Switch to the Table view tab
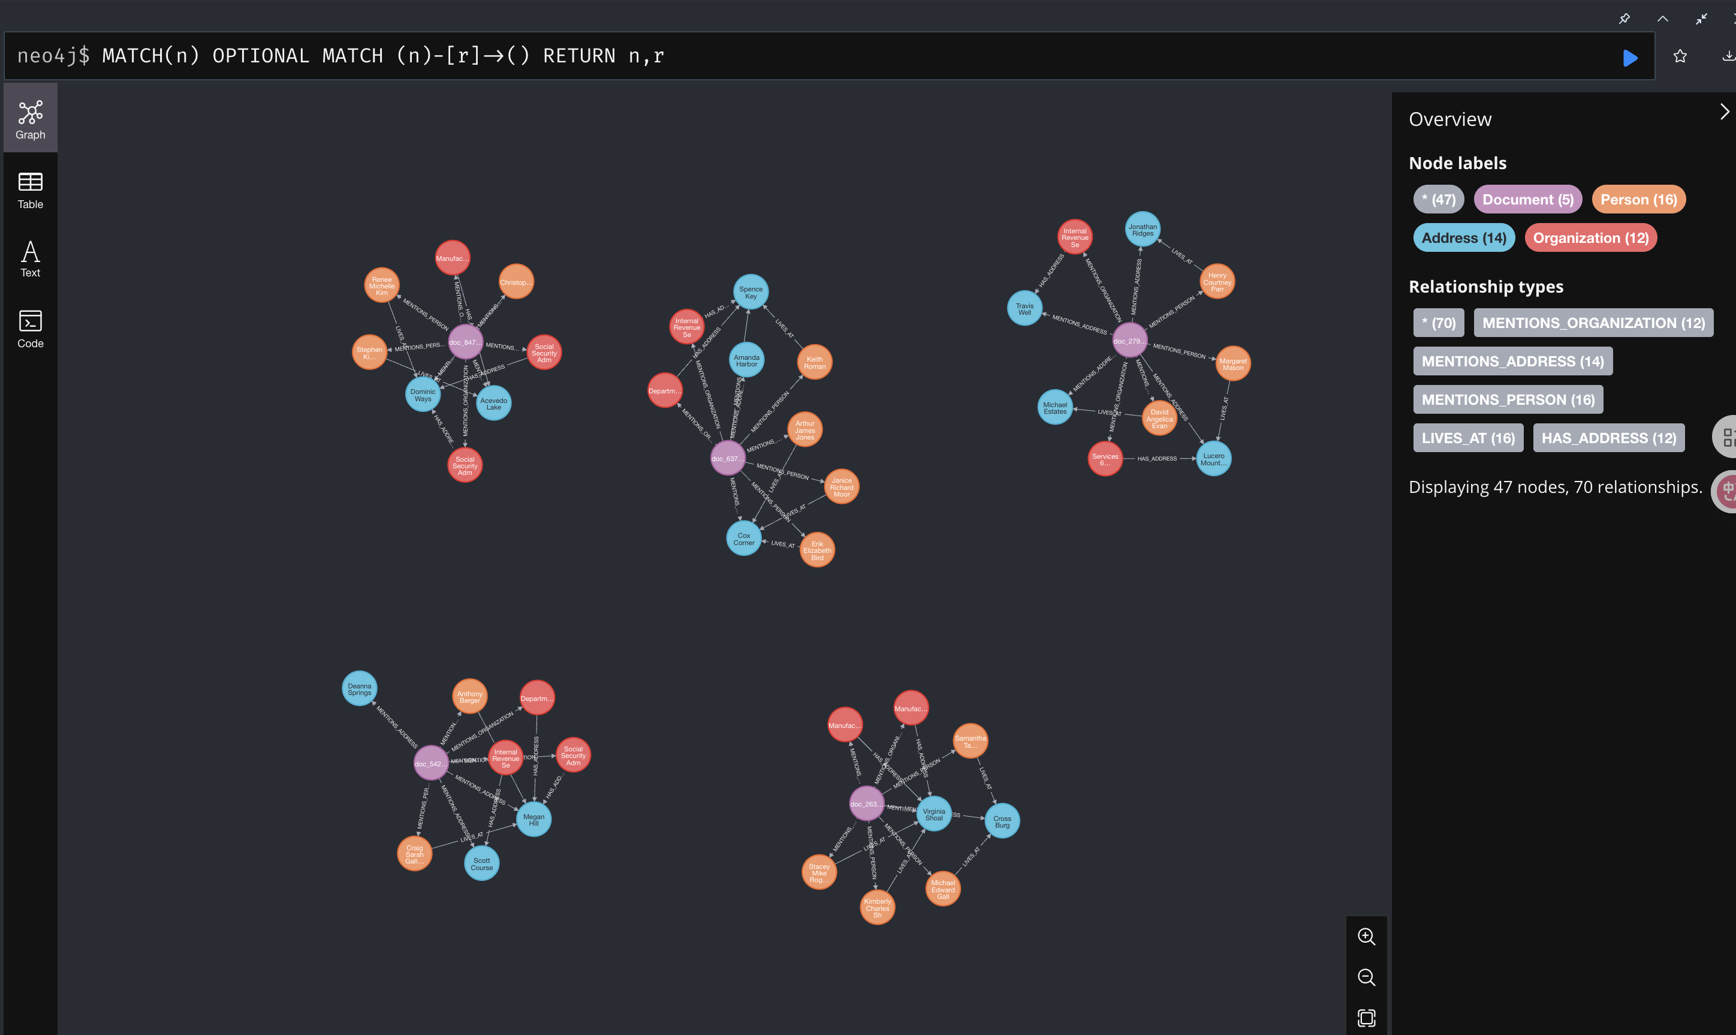The height and width of the screenshot is (1035, 1736). tap(30, 191)
